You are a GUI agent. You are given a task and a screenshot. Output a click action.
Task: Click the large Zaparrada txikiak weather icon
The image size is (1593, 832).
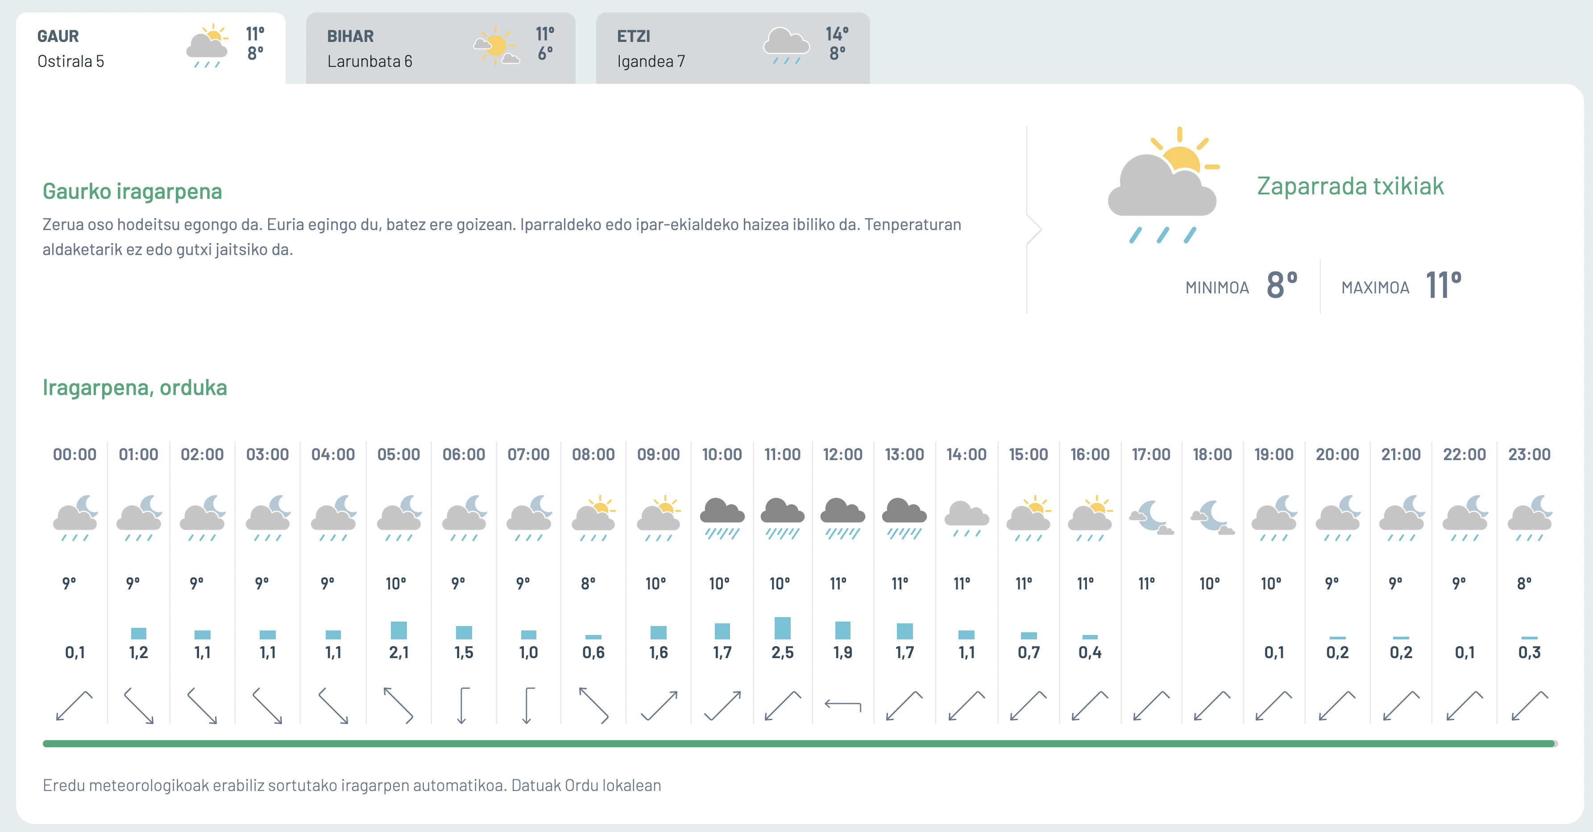tap(1163, 185)
